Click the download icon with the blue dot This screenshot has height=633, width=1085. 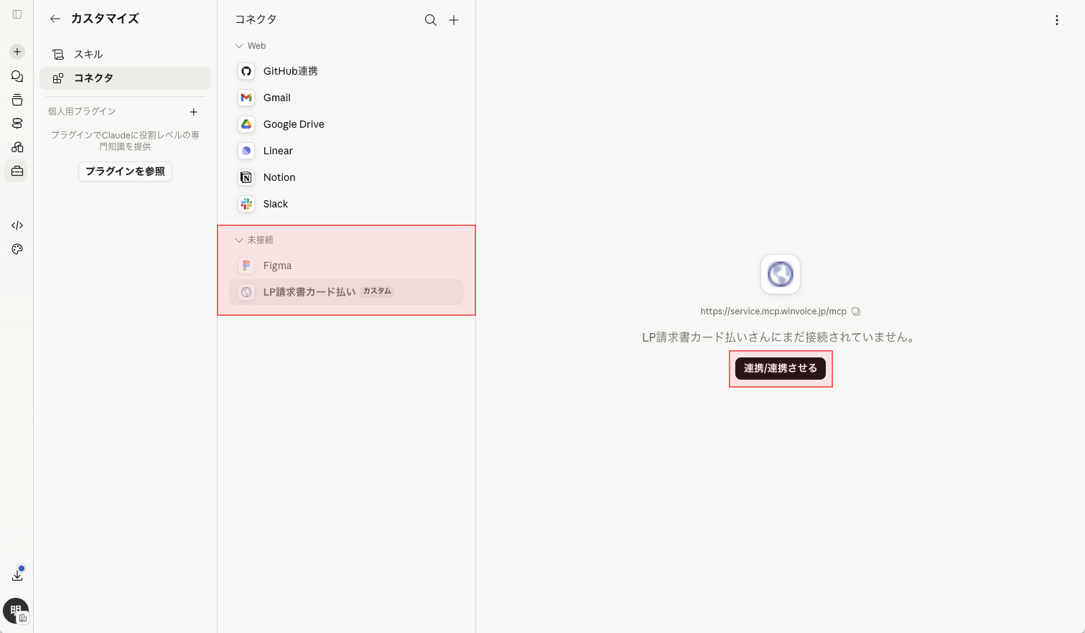17,575
